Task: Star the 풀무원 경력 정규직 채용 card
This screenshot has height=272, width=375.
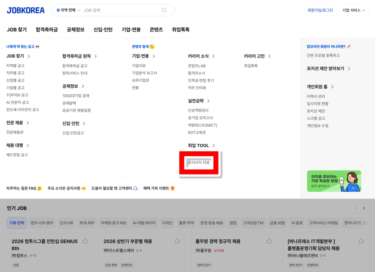Action: tap(269, 241)
